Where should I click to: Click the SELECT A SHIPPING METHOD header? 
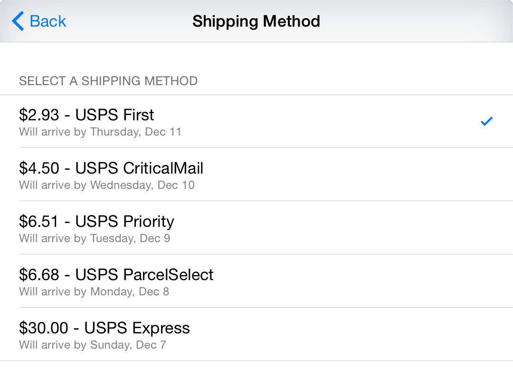point(108,81)
